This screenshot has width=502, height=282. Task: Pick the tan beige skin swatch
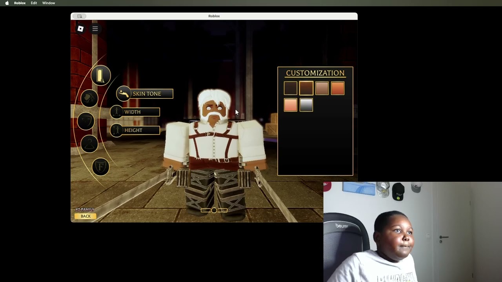(x=322, y=89)
